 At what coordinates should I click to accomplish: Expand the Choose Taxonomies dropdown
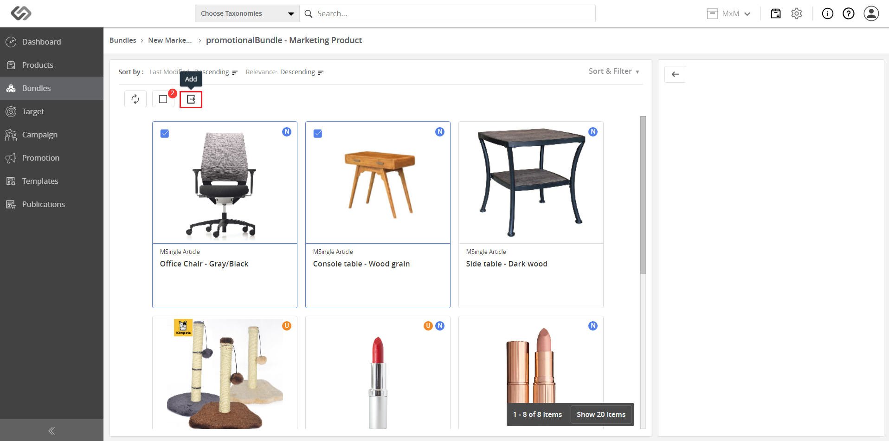point(247,13)
